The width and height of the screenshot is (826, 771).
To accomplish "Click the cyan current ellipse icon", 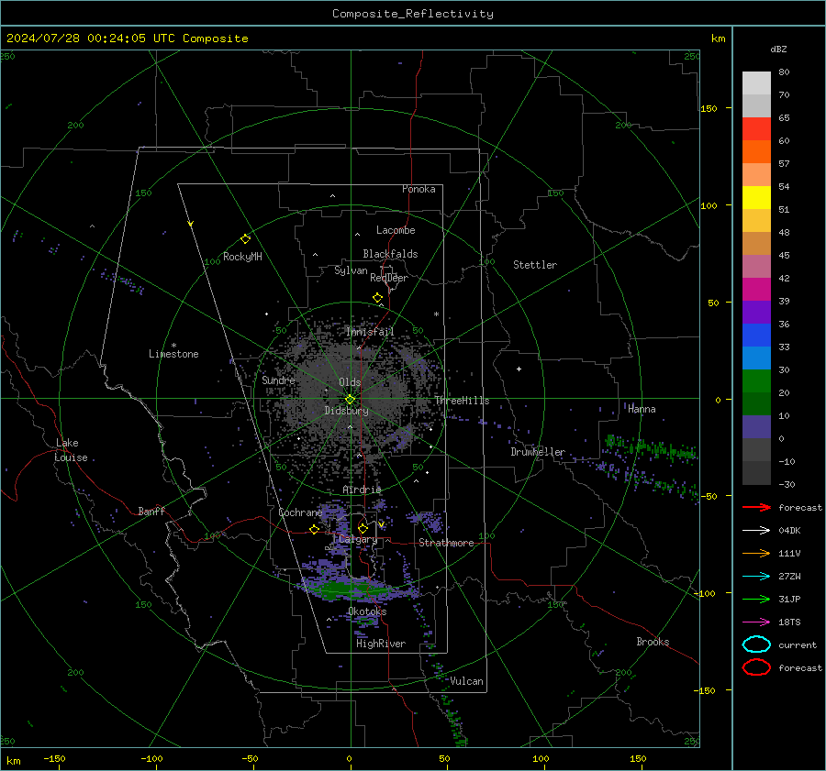I will (x=756, y=644).
